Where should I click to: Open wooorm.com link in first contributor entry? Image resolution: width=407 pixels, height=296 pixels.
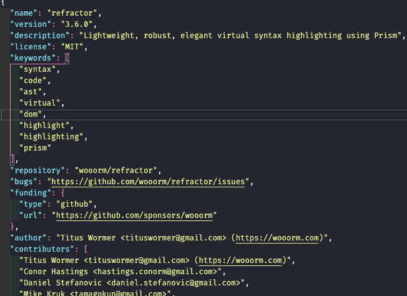coord(240,260)
